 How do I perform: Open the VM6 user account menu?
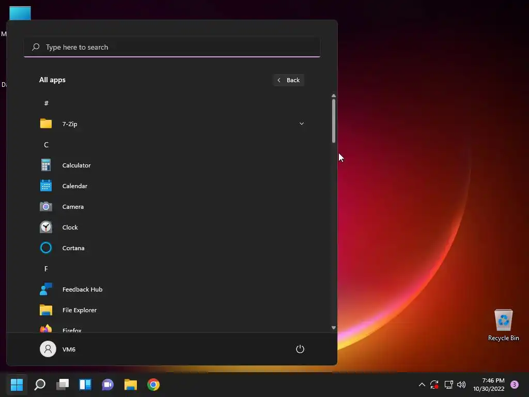coord(58,349)
